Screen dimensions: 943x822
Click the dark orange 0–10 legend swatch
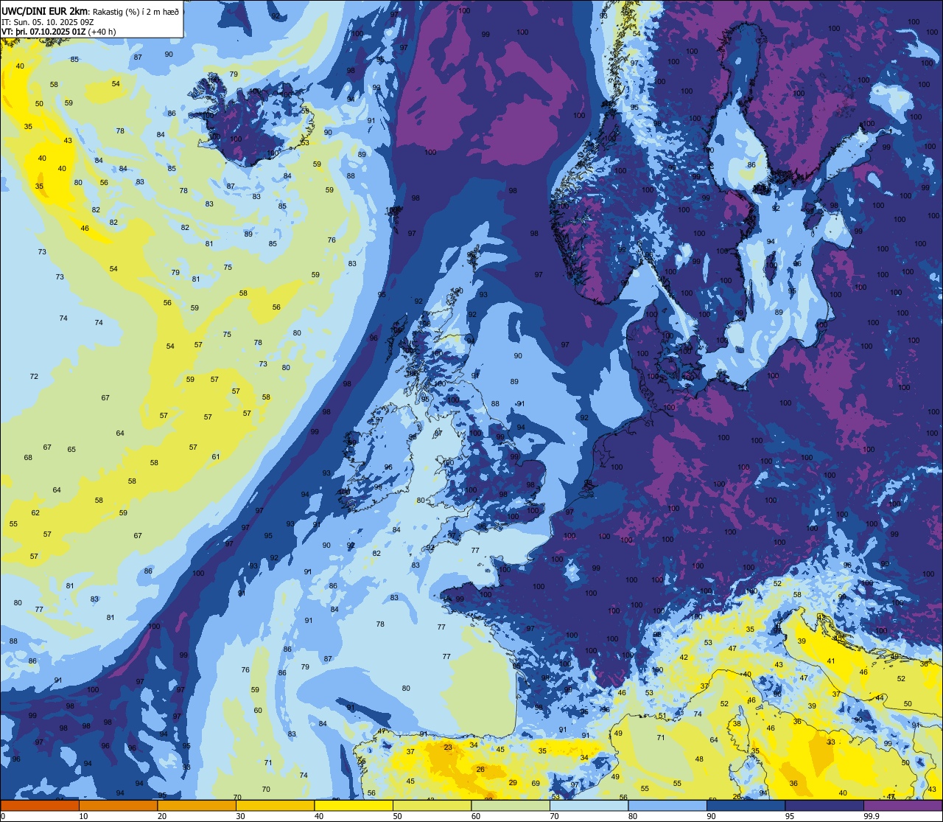tap(40, 805)
